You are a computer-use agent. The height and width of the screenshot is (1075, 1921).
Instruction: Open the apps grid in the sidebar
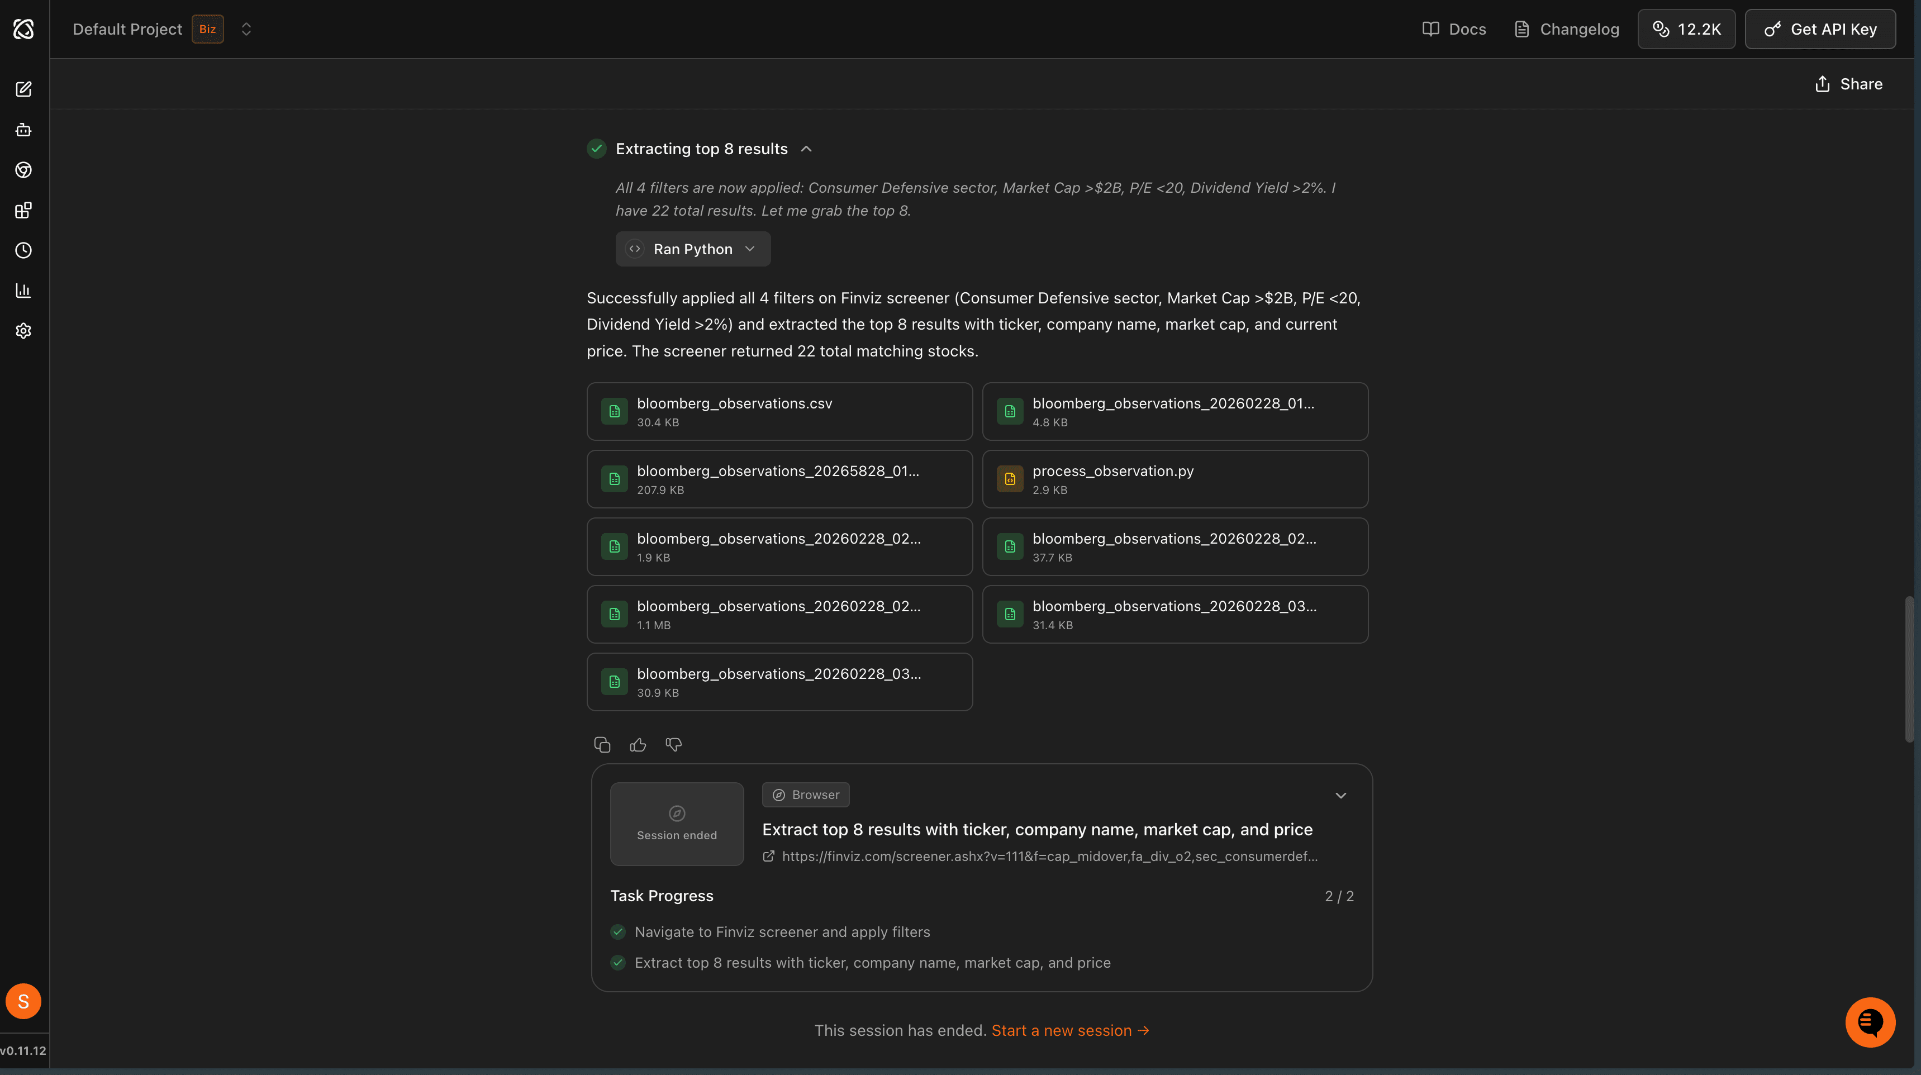click(x=24, y=210)
